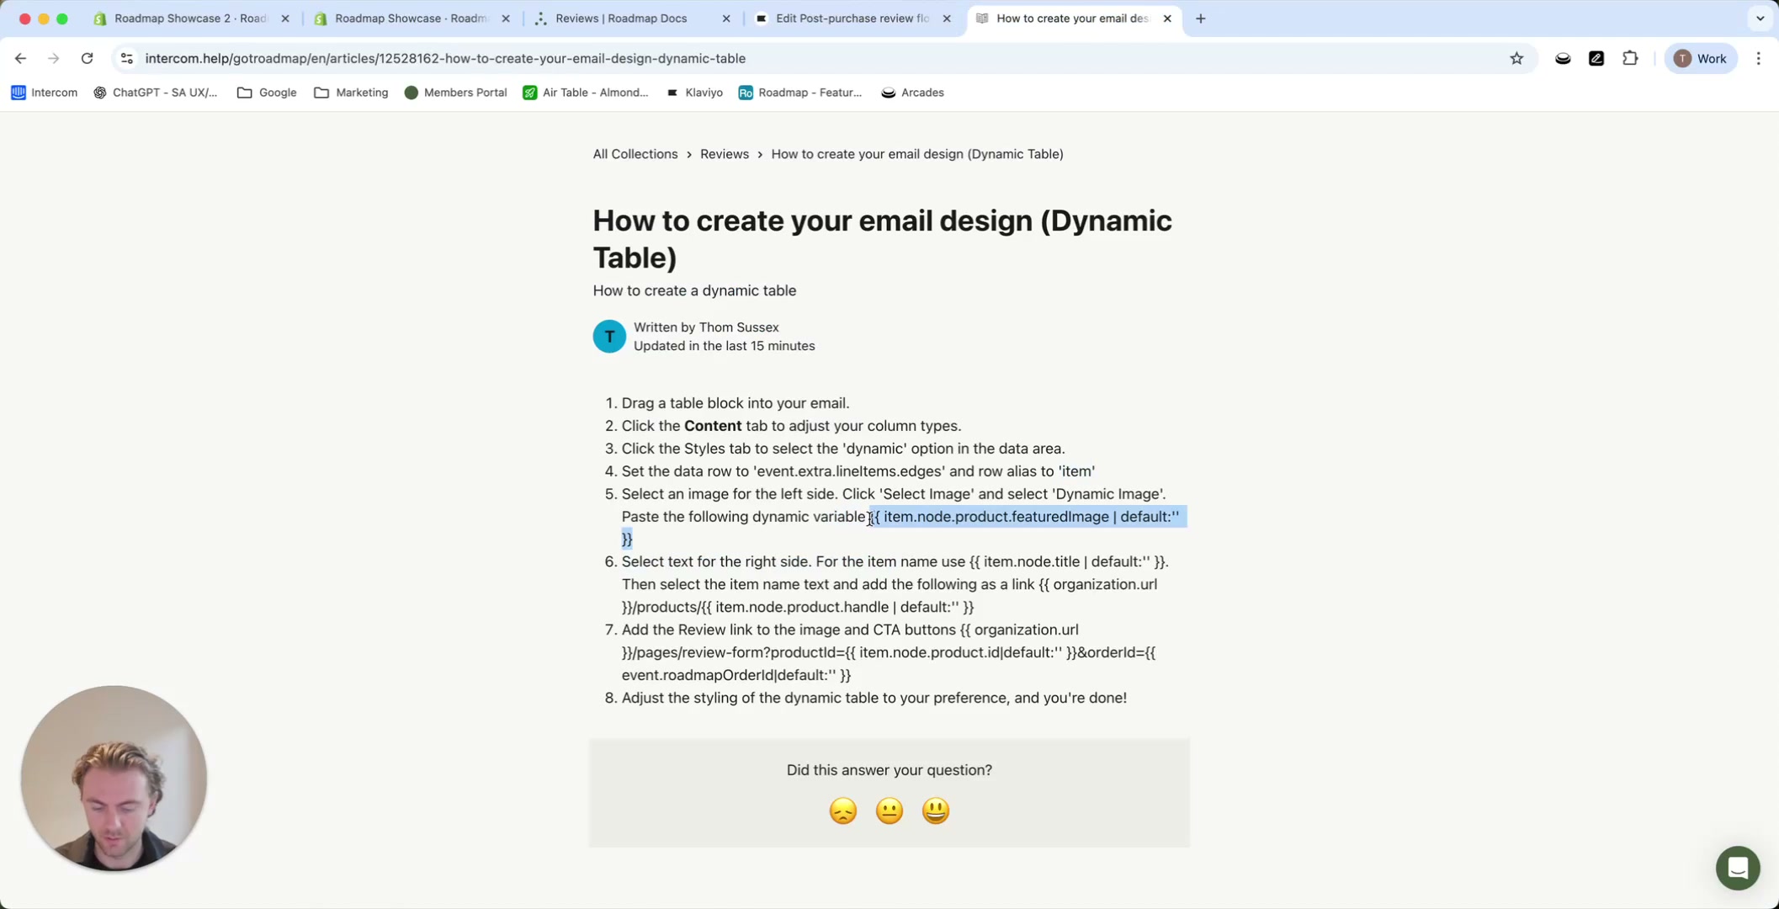Open the Arcades bookmark

click(911, 93)
